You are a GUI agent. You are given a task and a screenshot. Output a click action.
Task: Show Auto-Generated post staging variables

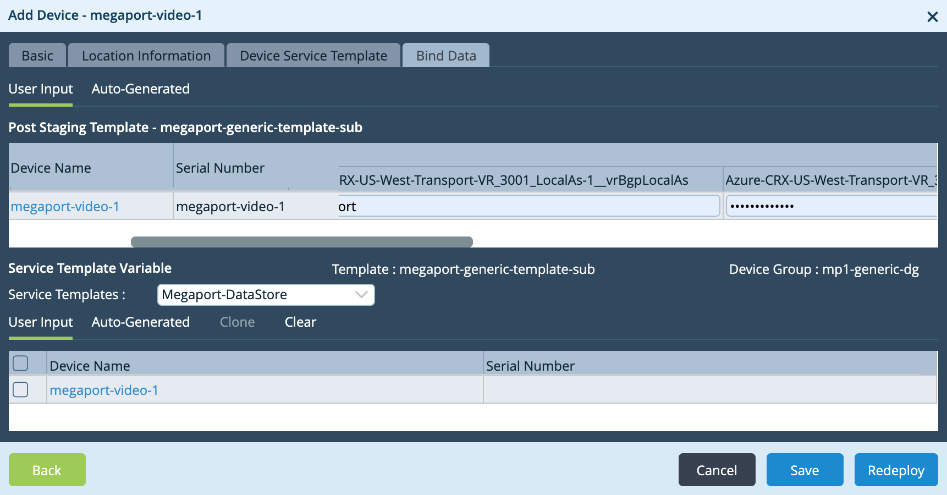pyautogui.click(x=140, y=89)
